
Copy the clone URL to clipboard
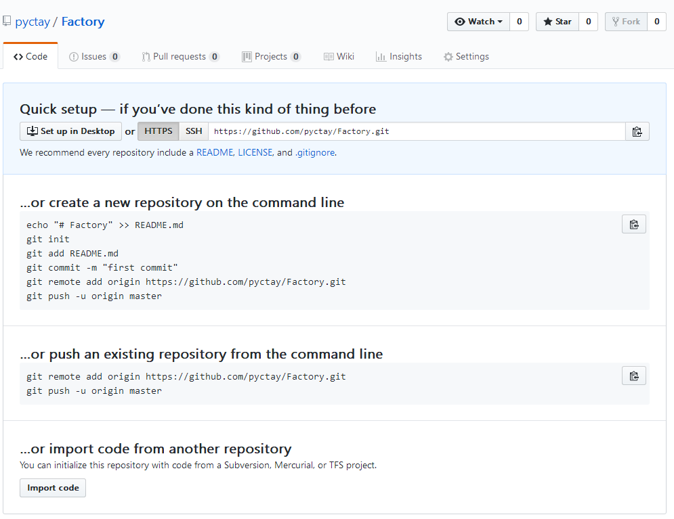(x=637, y=131)
